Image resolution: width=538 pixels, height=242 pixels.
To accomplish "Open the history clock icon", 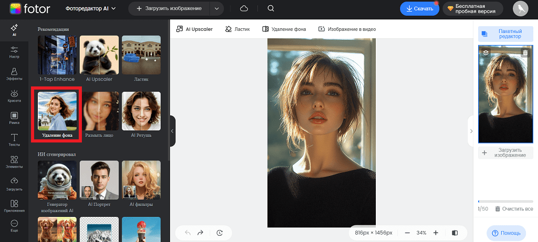I will (219, 233).
